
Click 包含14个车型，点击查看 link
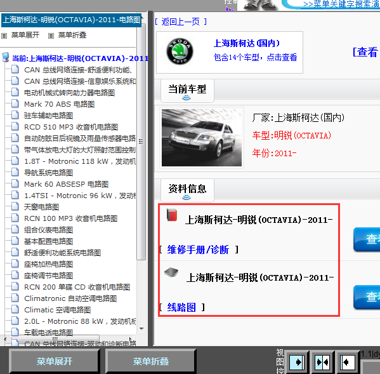click(x=255, y=58)
